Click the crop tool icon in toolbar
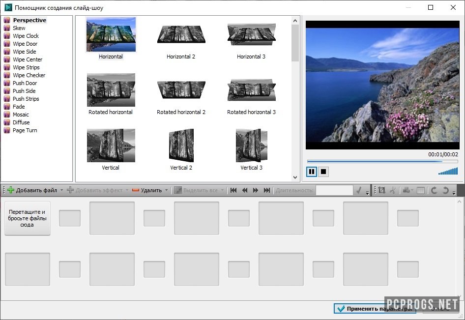Image resolution: width=465 pixels, height=320 pixels. 381,190
